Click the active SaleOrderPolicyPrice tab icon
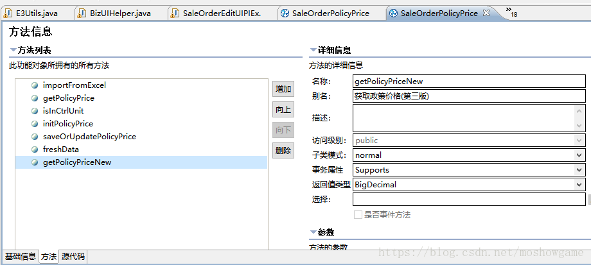Viewport: 591px width, 265px height. tap(394, 13)
